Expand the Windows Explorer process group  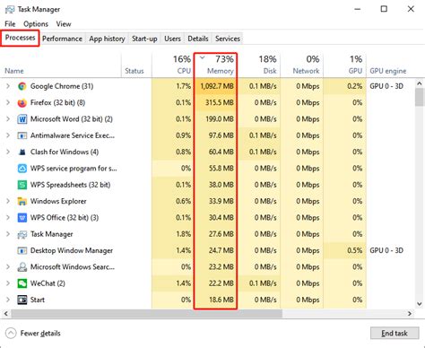tap(8, 202)
